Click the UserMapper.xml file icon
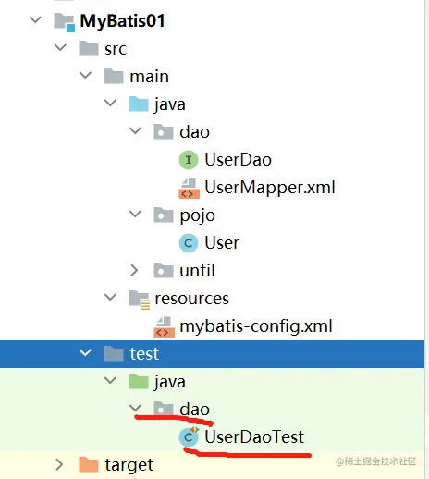The height and width of the screenshot is (479, 429). pos(189,188)
